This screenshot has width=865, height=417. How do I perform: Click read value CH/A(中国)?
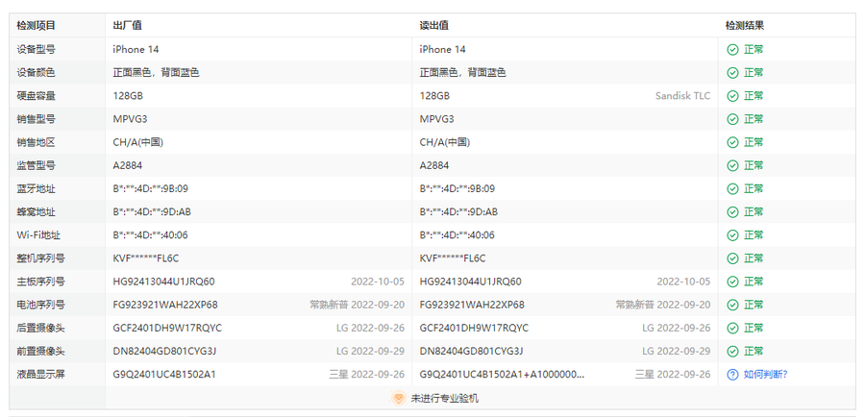[x=445, y=142]
